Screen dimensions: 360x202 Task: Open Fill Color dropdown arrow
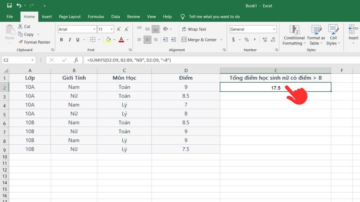click(x=114, y=40)
